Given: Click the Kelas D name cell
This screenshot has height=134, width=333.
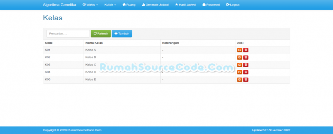Looking at the screenshot, I should point(122,72).
